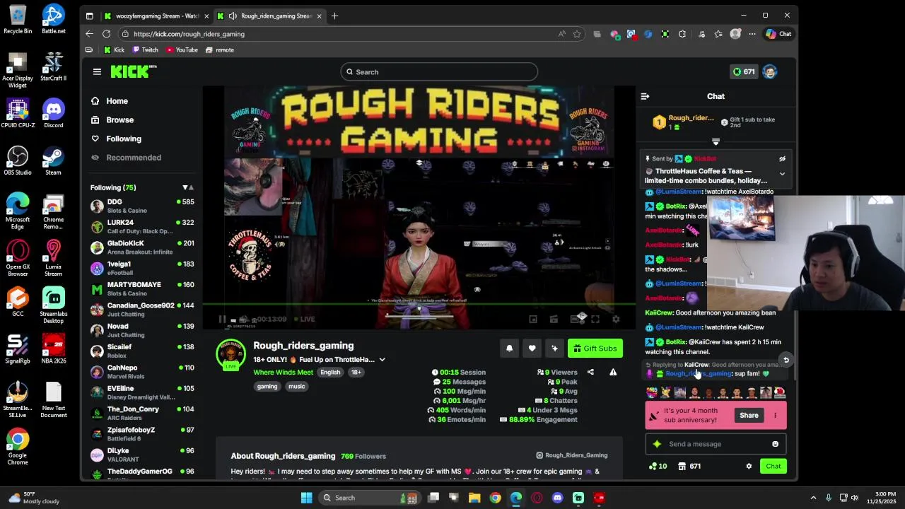Collapse the chat panel using arrow icon
The height and width of the screenshot is (509, 905).
[x=645, y=96]
